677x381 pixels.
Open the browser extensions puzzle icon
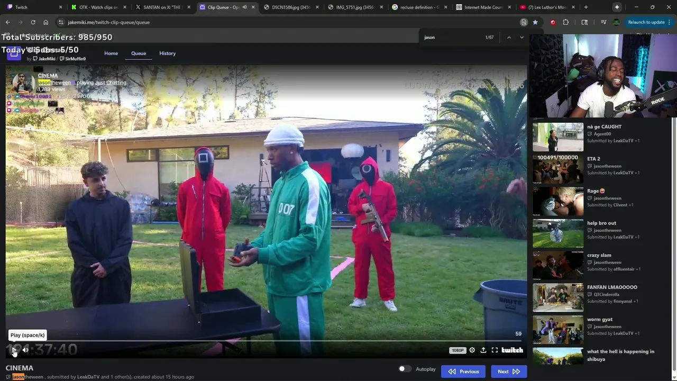[x=565, y=22]
